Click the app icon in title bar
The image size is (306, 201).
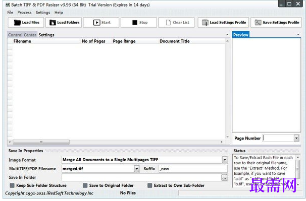coord(8,5)
